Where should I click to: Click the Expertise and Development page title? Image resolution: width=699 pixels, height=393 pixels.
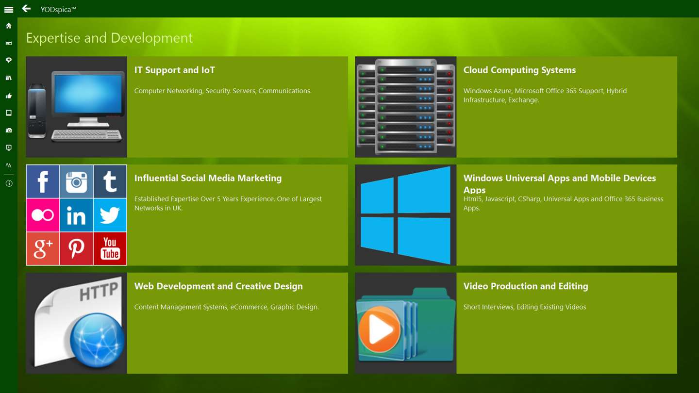pyautogui.click(x=109, y=38)
